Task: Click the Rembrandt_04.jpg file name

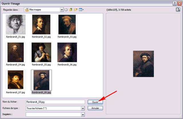Action: (x=15, y=64)
